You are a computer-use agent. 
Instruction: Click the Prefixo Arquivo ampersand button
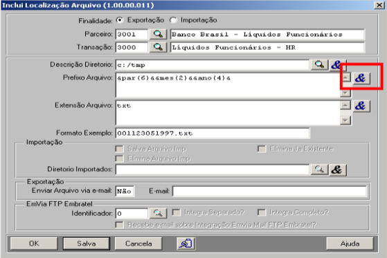pos(361,78)
